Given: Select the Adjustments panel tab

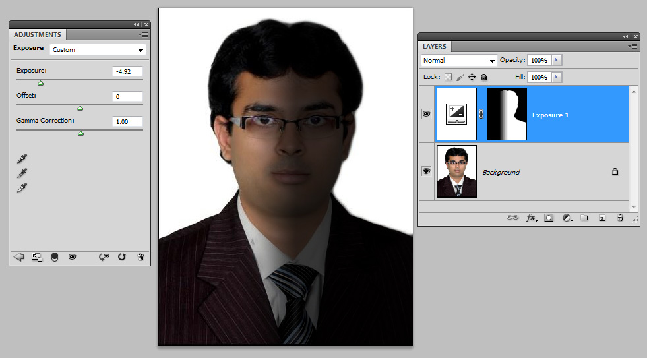Looking at the screenshot, I should point(38,35).
